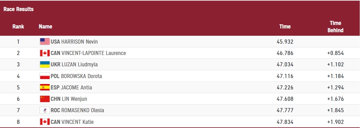This screenshot has width=362, height=128.
Task: Click Canada flag beside Katie Vincent
Action: tap(45, 122)
